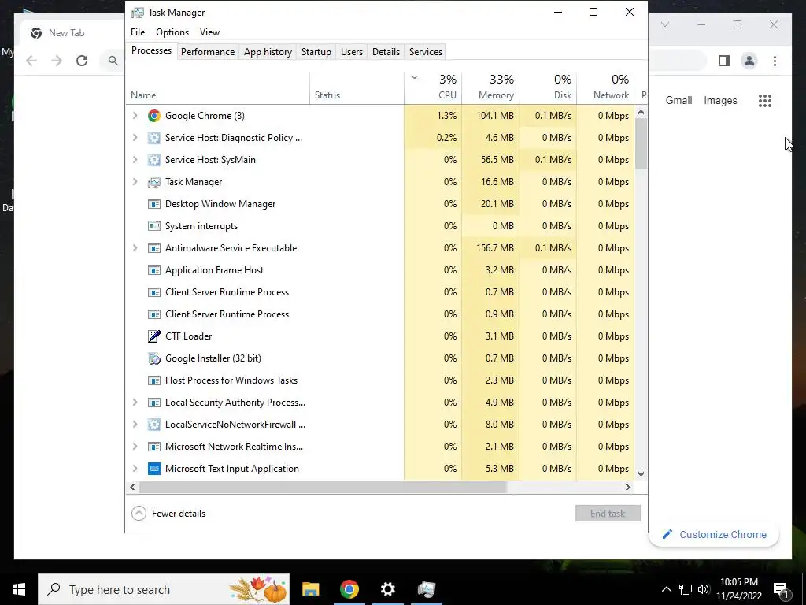Click the Task Manager process row icon
The width and height of the screenshot is (806, 605).
point(153,182)
